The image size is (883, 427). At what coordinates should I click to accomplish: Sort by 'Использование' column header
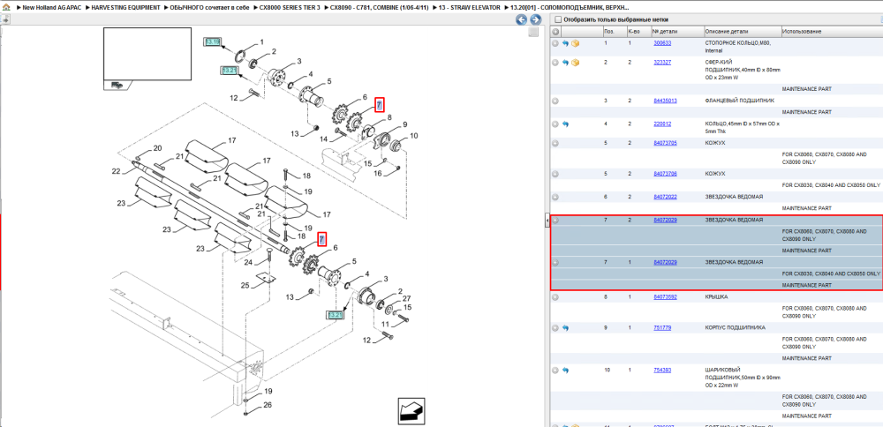[832, 32]
